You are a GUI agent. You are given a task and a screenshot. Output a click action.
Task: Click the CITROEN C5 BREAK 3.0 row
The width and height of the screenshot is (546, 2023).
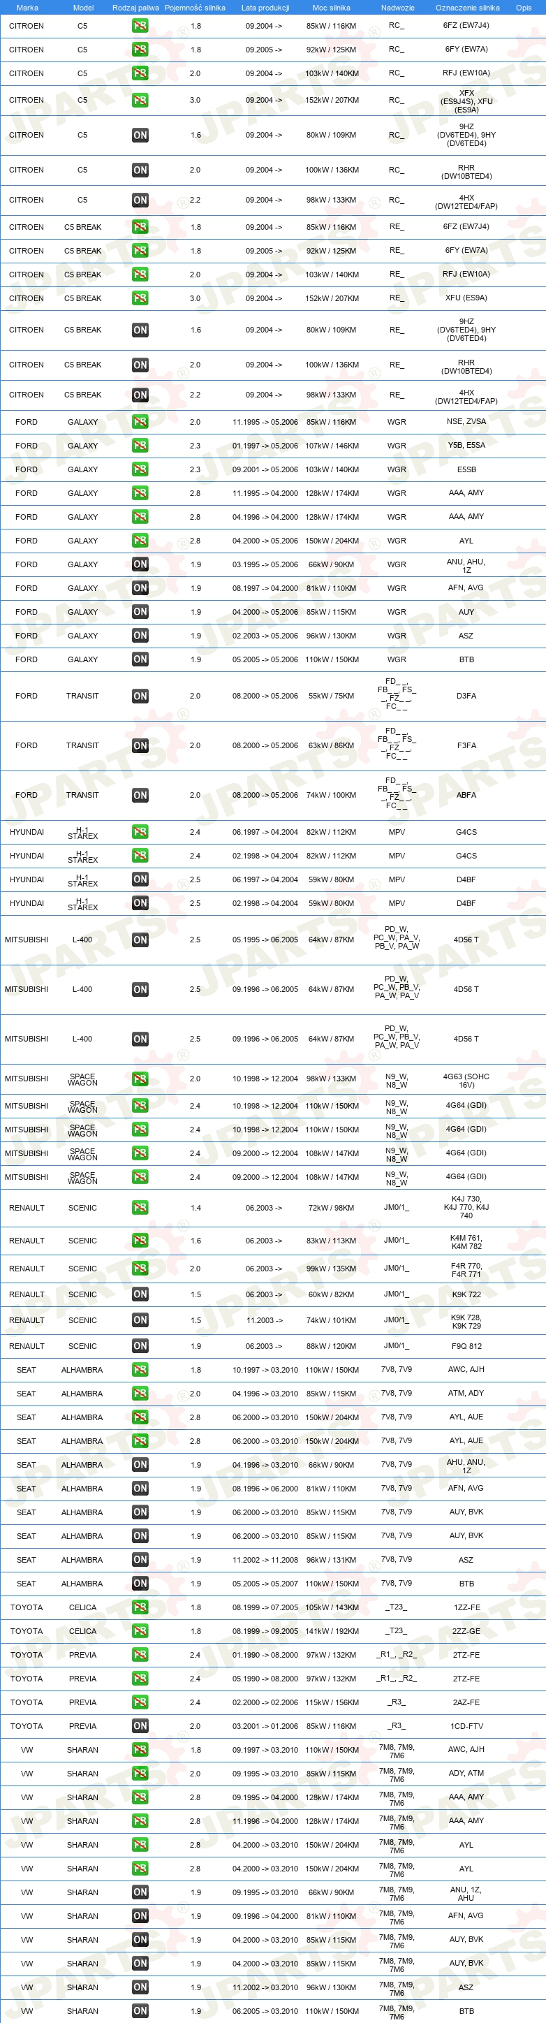point(273,298)
